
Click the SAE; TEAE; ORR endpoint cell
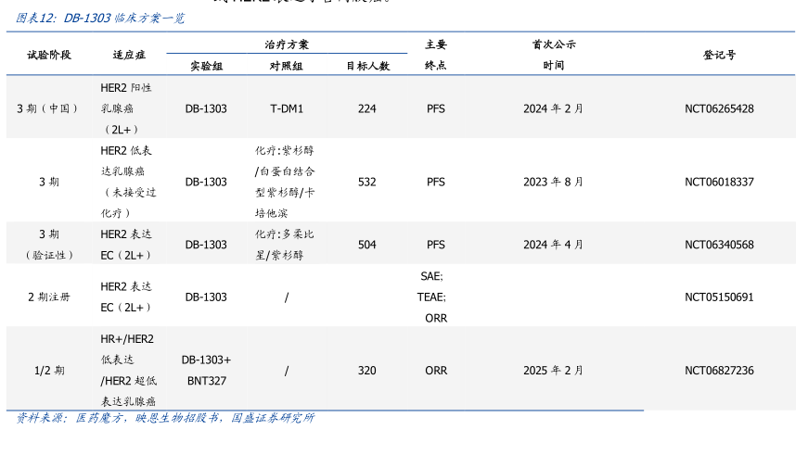pos(435,297)
